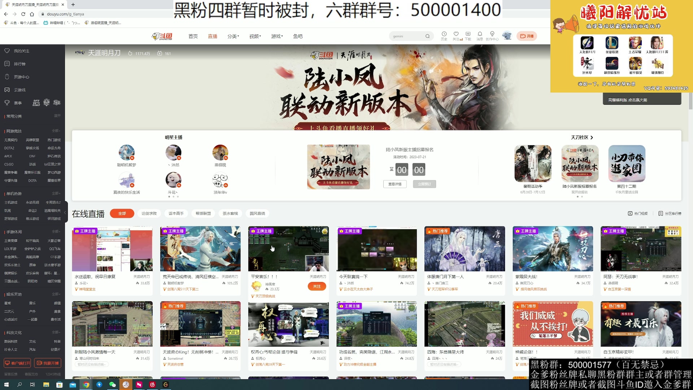Open the 视频 dropdown in the navbar

click(x=255, y=36)
